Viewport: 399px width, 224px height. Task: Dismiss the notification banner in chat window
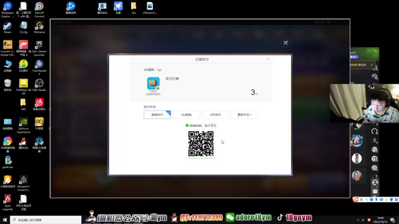click(372, 65)
